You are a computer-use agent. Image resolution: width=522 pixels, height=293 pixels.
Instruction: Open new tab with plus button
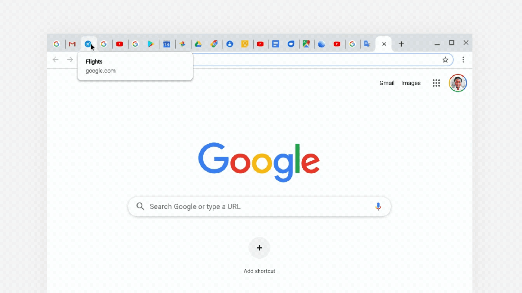click(x=401, y=44)
